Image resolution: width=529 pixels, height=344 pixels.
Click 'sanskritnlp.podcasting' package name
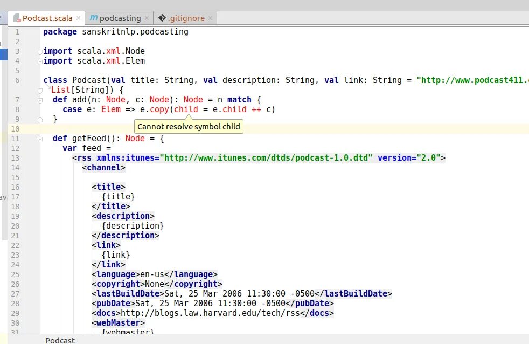[x=135, y=32]
